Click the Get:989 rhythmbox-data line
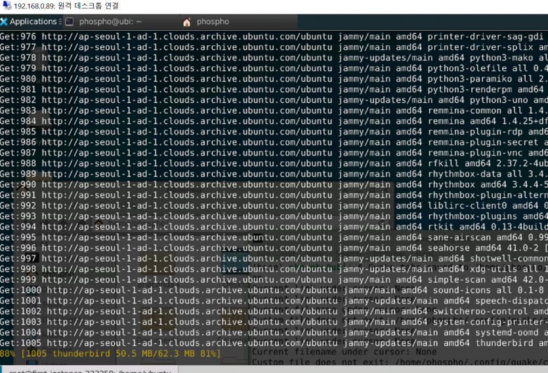The width and height of the screenshot is (548, 373). tap(274, 174)
